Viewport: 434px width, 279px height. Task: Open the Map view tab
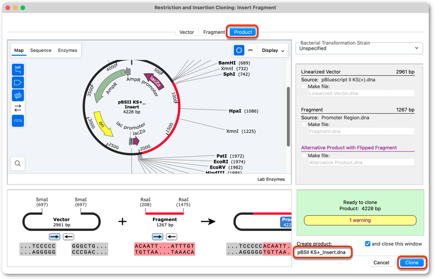19,50
